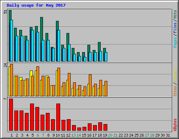Click the orange Sites bar for day 12
This screenshot has height=139, width=179.
[x=69, y=84]
